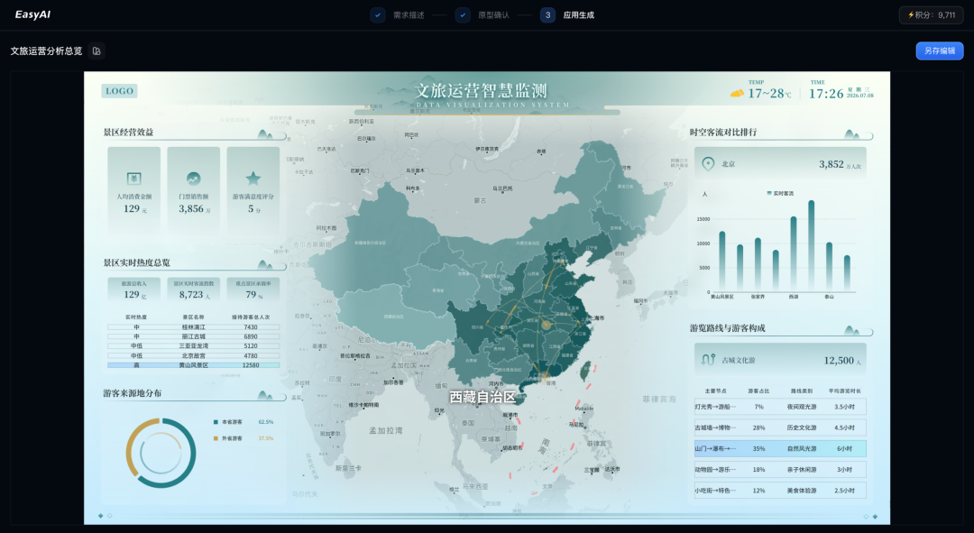Viewport: 974px width, 533px height.
Task: Click the mountain icon on 景区经营效益 header
Action: point(265,134)
